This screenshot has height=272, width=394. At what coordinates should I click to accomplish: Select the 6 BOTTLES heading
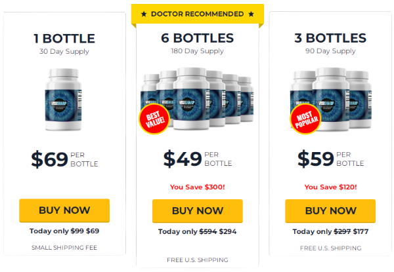click(198, 38)
